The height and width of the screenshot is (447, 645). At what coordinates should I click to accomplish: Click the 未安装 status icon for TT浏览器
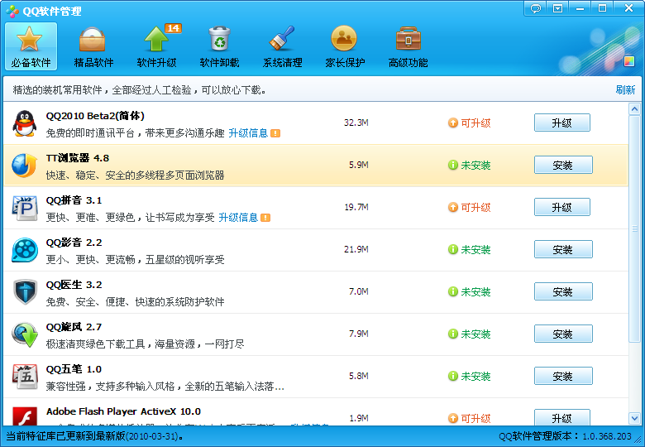click(x=453, y=165)
